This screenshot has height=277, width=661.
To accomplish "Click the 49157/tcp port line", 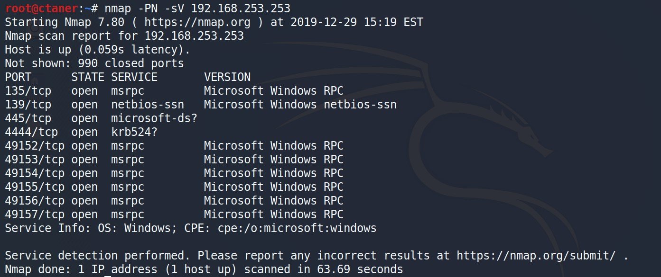I will coord(174,214).
